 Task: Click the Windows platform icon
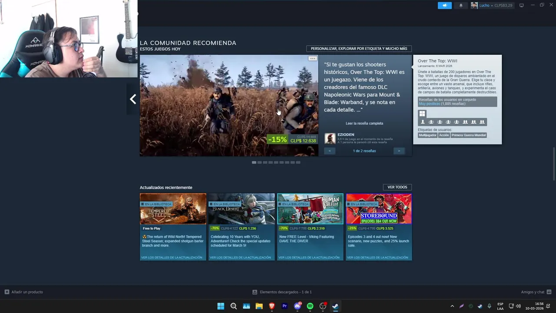pos(422,114)
